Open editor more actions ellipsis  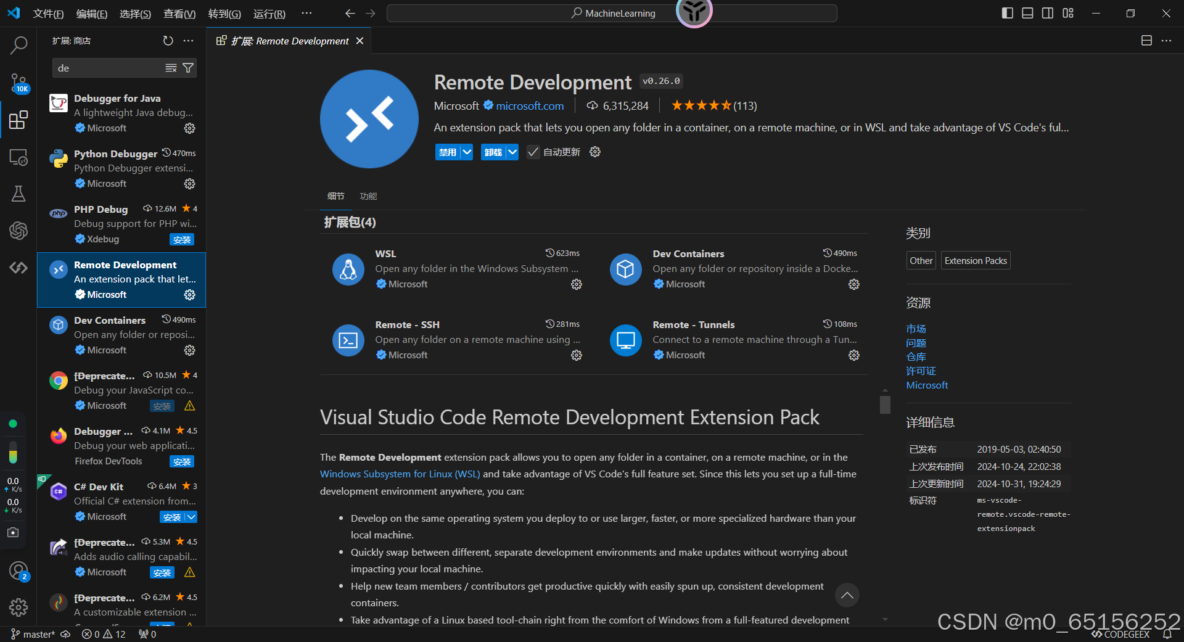[x=1166, y=41]
